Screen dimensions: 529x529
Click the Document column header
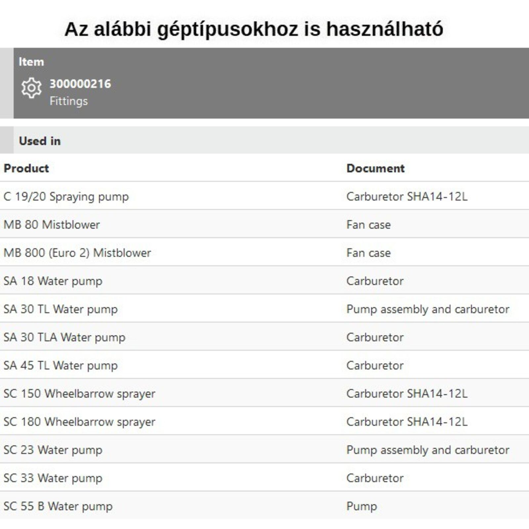tap(375, 168)
